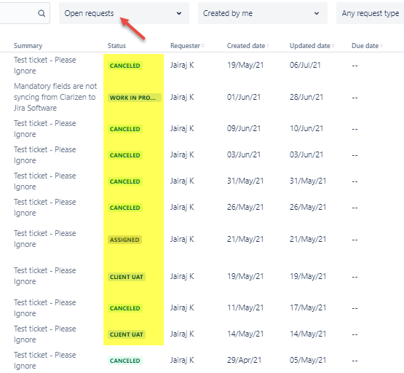This screenshot has width=404, height=373.
Task: Click Updated date 06/Jul/21
Action: point(305,65)
